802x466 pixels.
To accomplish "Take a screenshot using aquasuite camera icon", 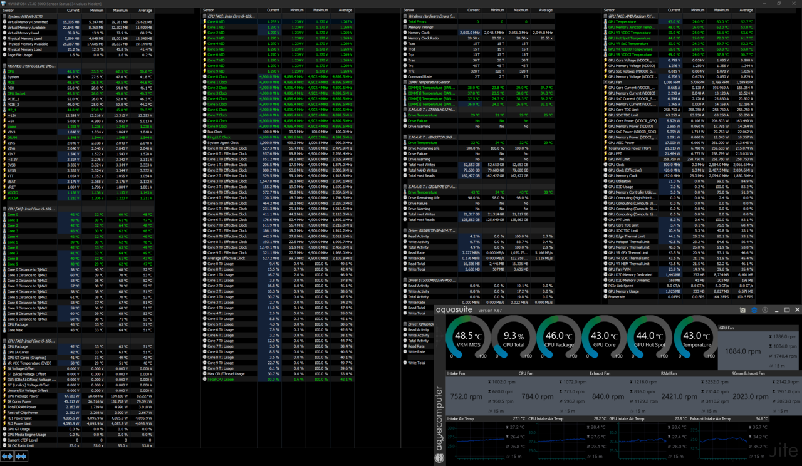I will click(x=742, y=310).
